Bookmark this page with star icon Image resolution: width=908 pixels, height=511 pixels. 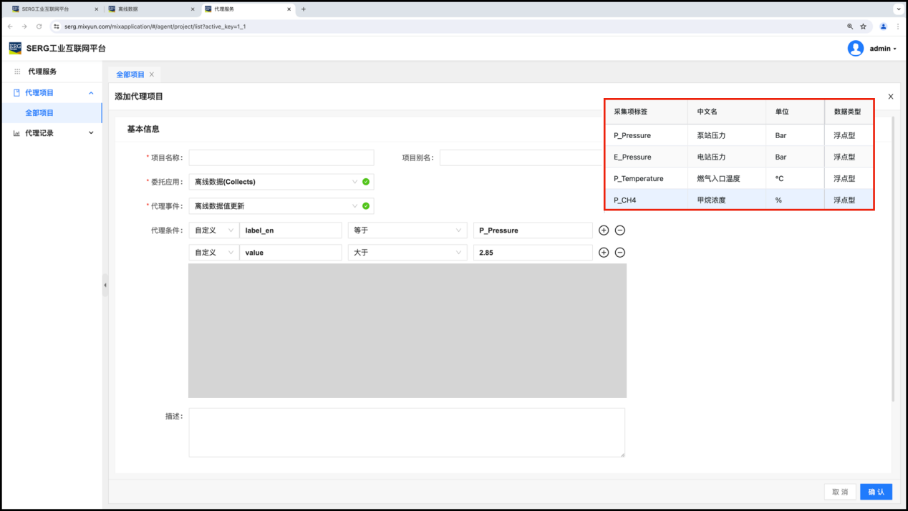point(863,26)
